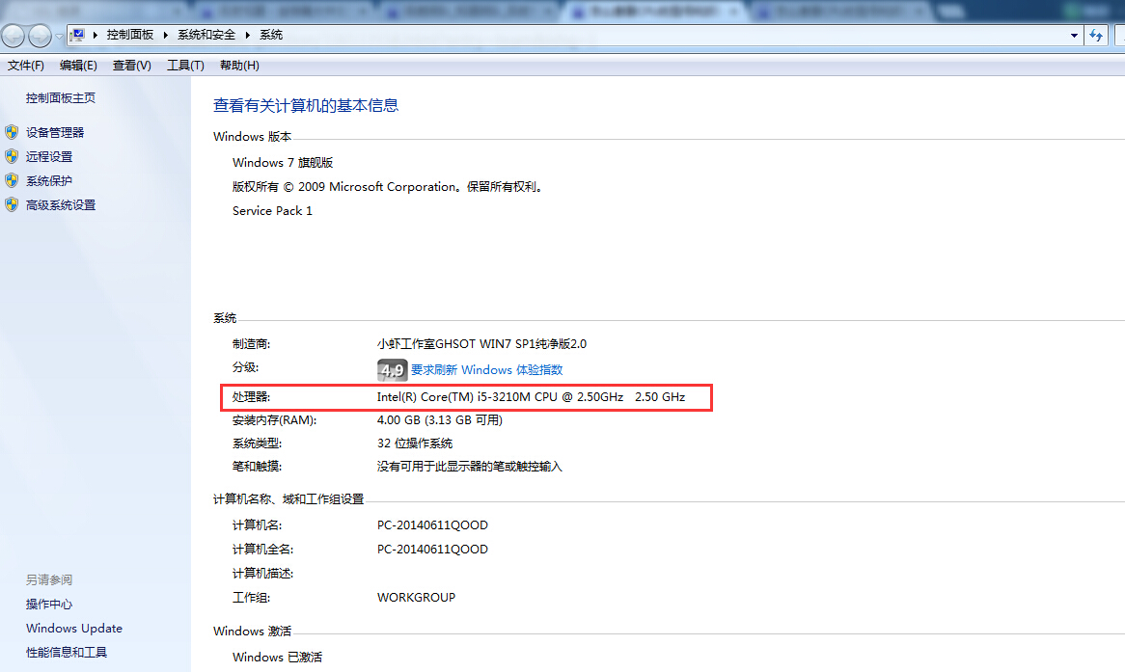Click the 没有可用于此显示器的笔或触控输入 value
This screenshot has height=672, width=1125.
470,467
